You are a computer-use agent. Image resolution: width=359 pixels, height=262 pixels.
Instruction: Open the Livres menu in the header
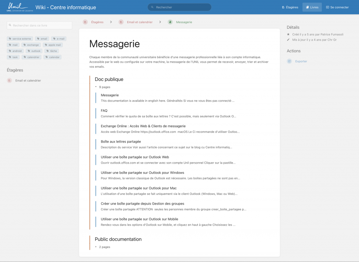pyautogui.click(x=312, y=7)
